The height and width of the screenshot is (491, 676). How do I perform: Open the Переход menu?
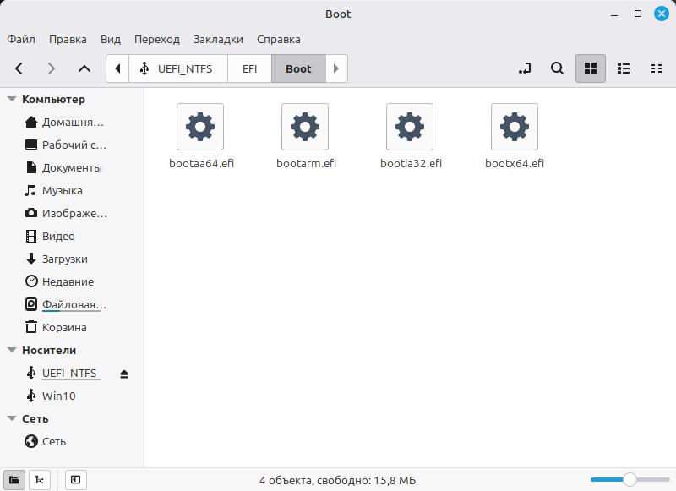pyautogui.click(x=157, y=39)
